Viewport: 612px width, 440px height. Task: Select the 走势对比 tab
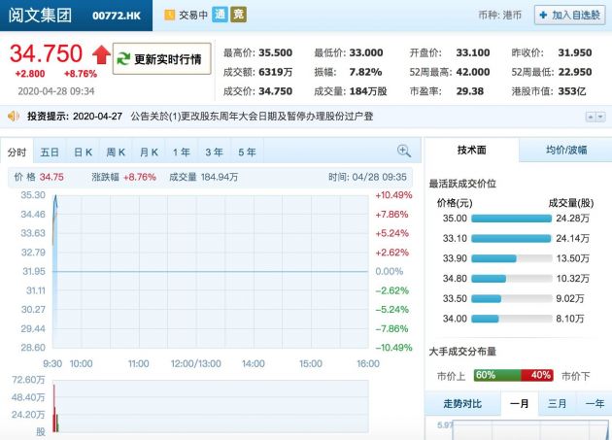click(462, 403)
